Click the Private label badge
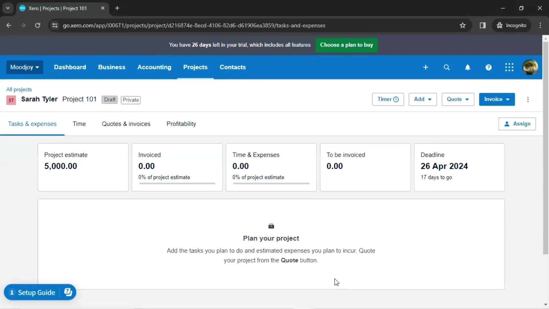The width and height of the screenshot is (549, 309). tap(131, 100)
